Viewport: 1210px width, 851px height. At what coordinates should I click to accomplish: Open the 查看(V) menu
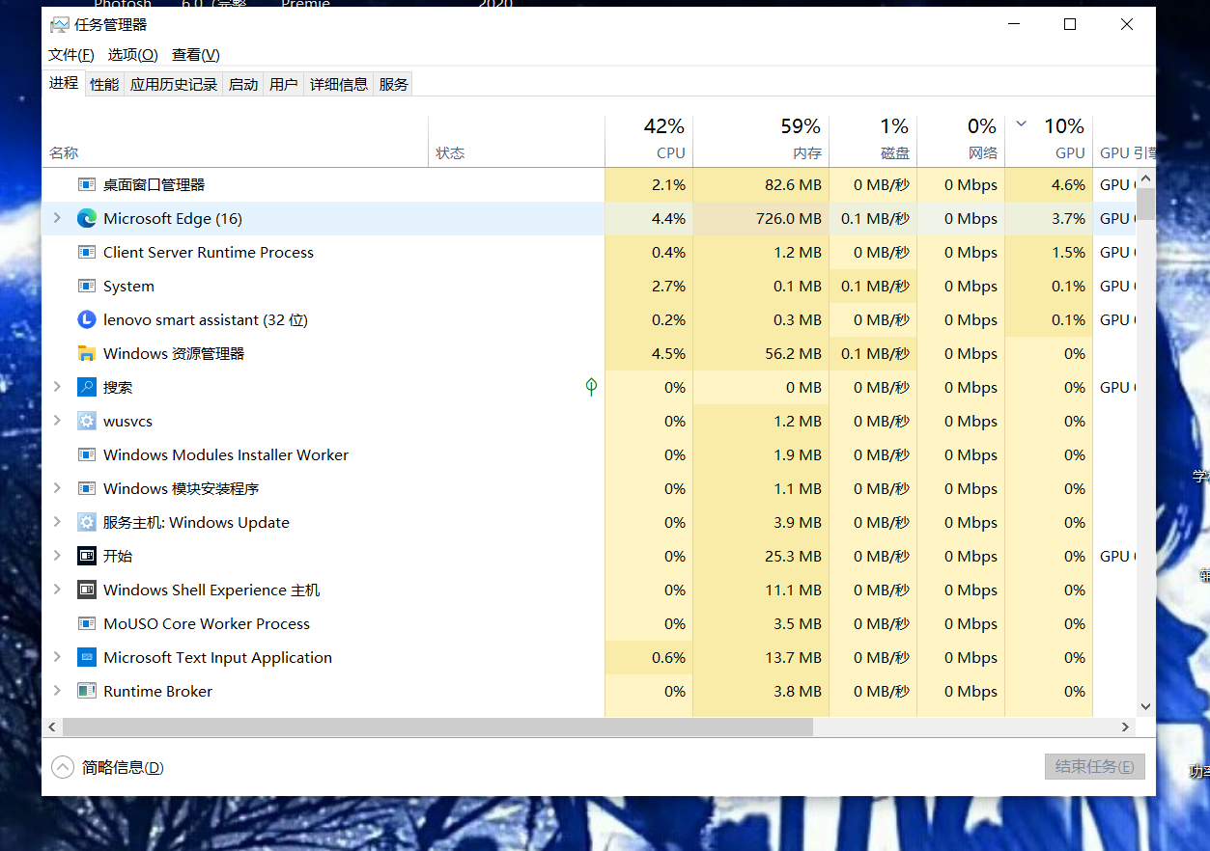196,55
